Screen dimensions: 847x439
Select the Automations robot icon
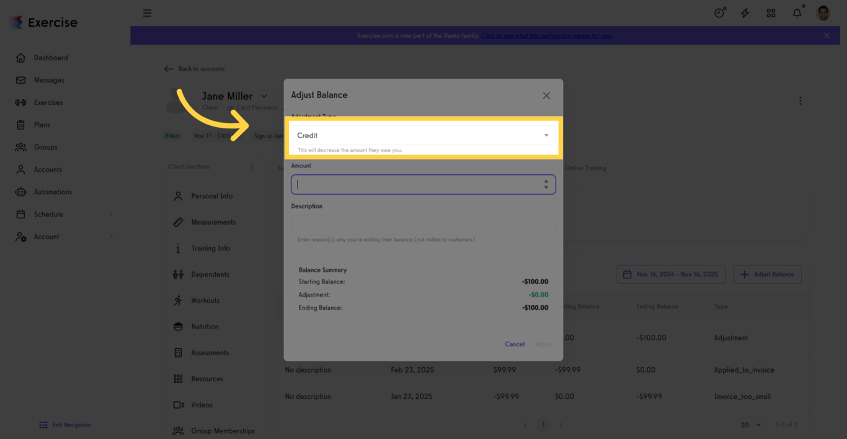[21, 192]
